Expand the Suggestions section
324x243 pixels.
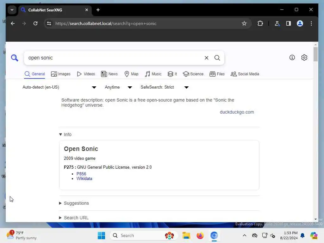[x=74, y=203]
